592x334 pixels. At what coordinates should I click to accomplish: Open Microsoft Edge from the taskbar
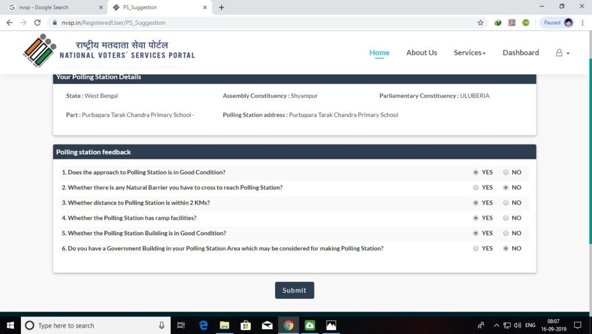(x=203, y=325)
